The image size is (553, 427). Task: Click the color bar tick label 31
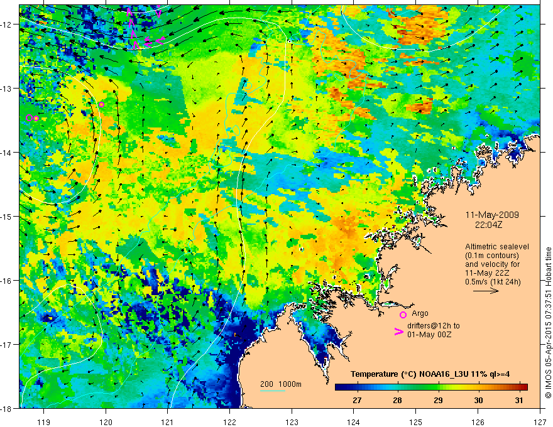[x=519, y=400]
